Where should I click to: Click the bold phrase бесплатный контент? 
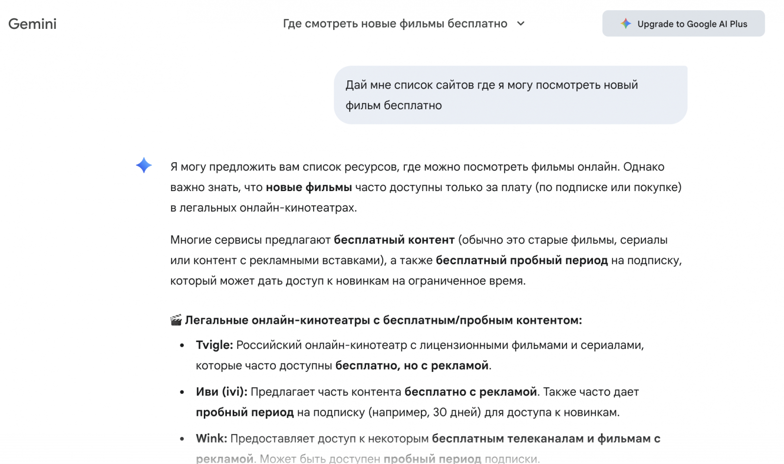coord(394,240)
